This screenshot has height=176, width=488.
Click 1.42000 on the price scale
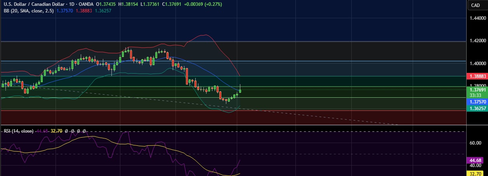click(x=478, y=41)
